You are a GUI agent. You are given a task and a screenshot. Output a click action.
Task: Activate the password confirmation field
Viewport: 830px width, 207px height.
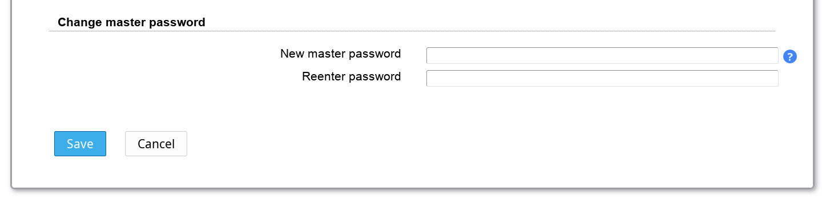(602, 78)
